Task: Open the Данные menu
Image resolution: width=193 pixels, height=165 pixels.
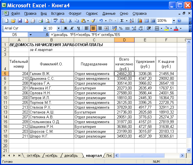Action: (x=109, y=13)
